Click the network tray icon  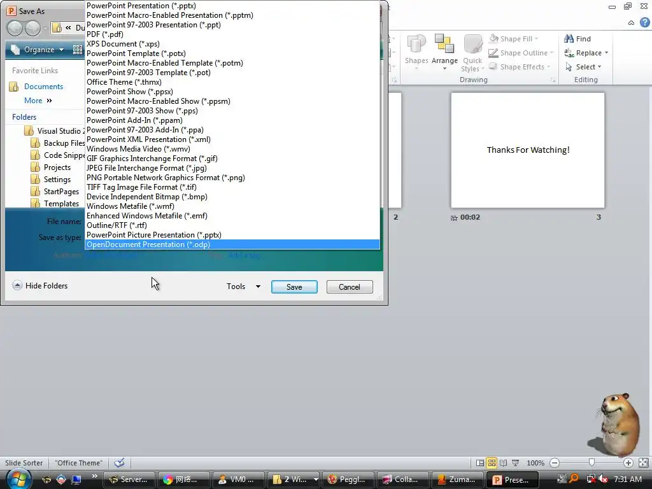coord(591,479)
